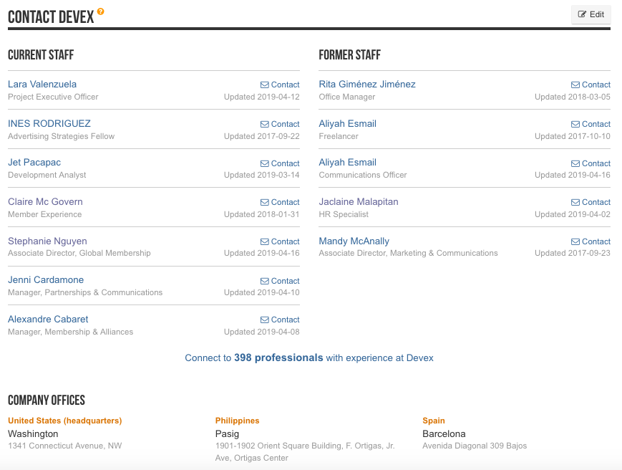Click the envelope icon for Claire Mc Govern
This screenshot has width=622, height=470.
[265, 203]
